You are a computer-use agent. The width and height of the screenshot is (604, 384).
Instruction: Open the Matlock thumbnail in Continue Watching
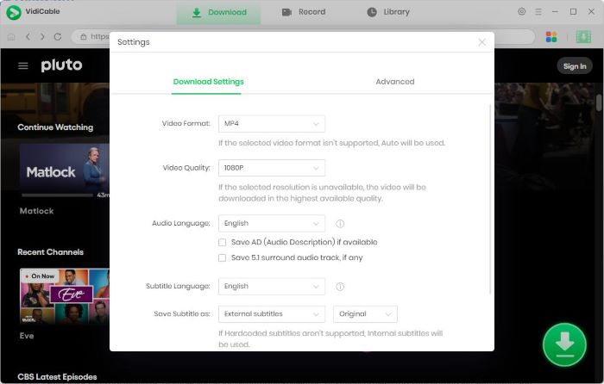pos(64,170)
